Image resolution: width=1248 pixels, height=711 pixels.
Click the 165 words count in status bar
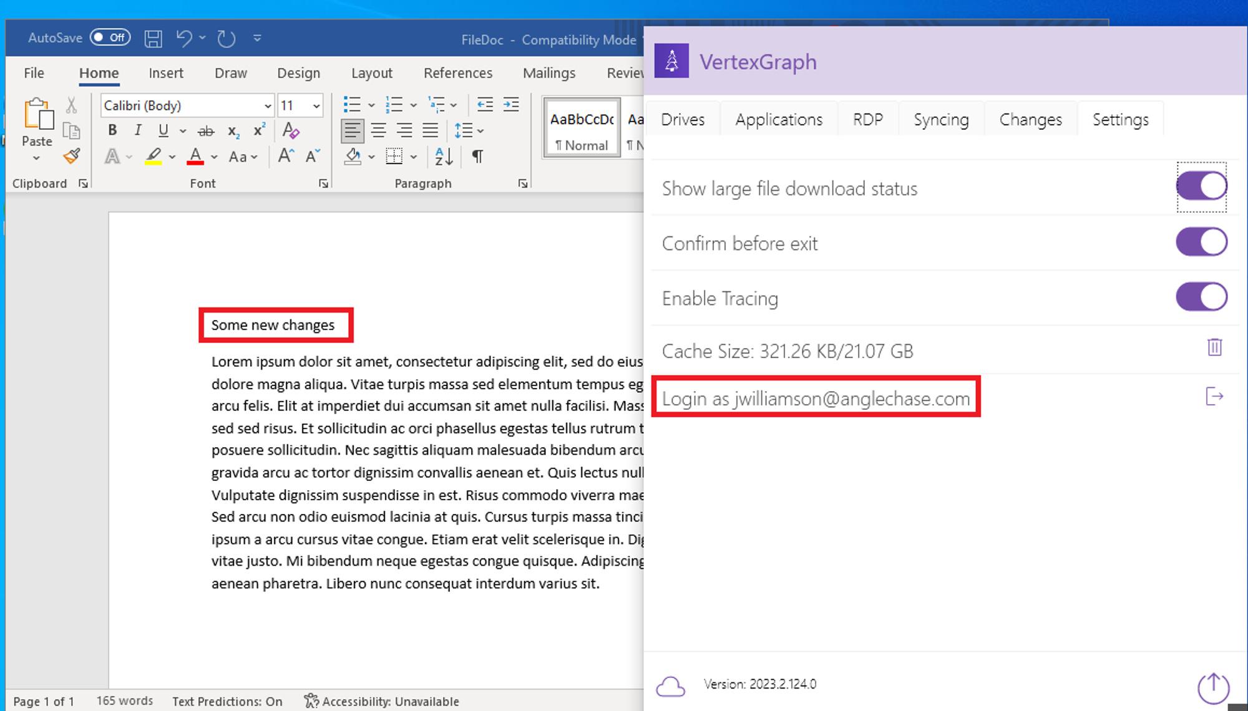(x=125, y=701)
